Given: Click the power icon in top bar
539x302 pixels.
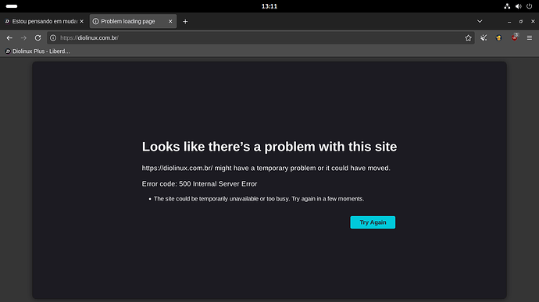Looking at the screenshot, I should (x=530, y=6).
